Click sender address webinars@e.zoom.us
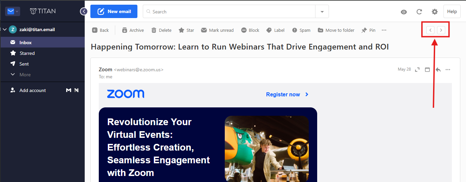This screenshot has width=466, height=182. 139,70
